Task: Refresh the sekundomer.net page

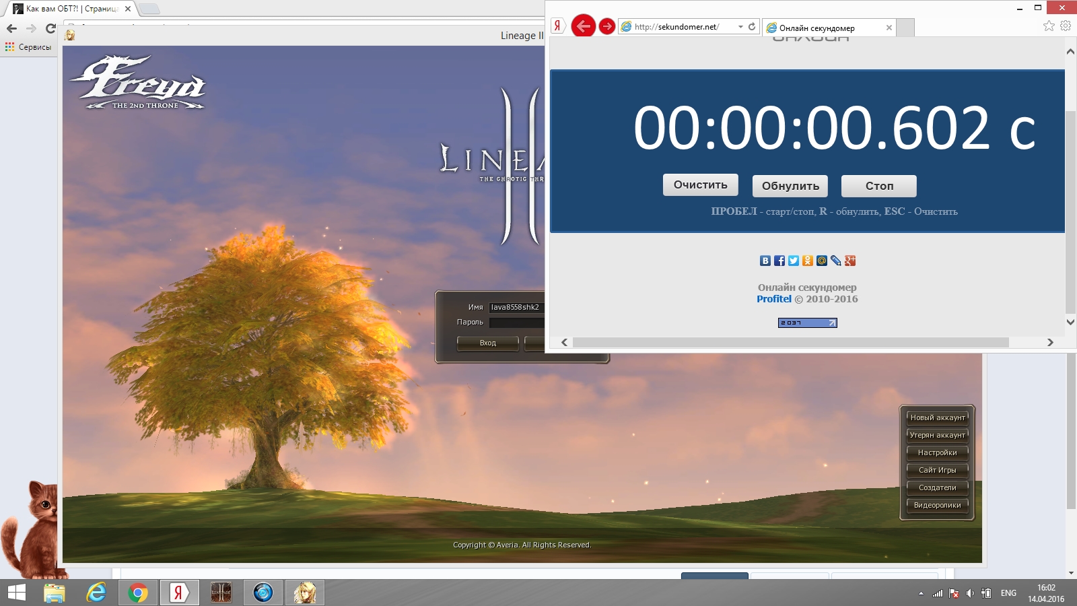Action: (x=752, y=26)
